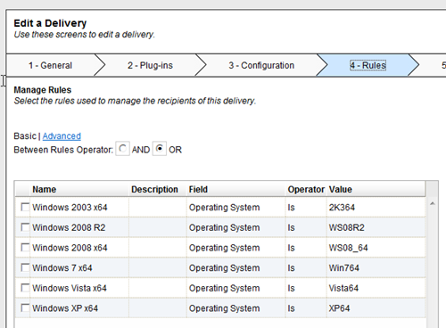The width and height of the screenshot is (446, 328).
Task: Click the Edit a Delivery title
Action: pyautogui.click(x=50, y=23)
